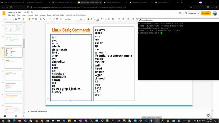
Task: Click the Paint format icon
Action: click(19, 19)
